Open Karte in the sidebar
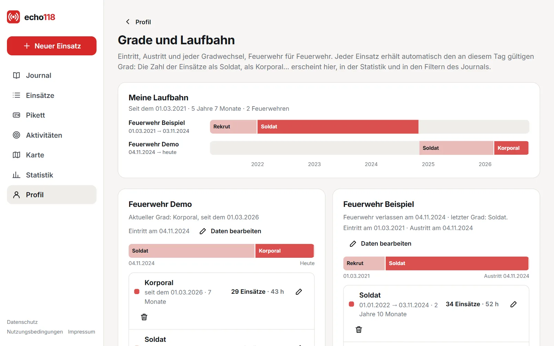 52,155
